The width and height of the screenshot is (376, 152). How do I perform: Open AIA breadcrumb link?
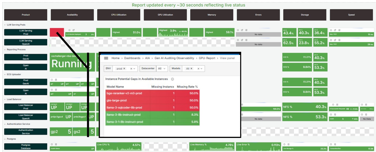[148, 58]
